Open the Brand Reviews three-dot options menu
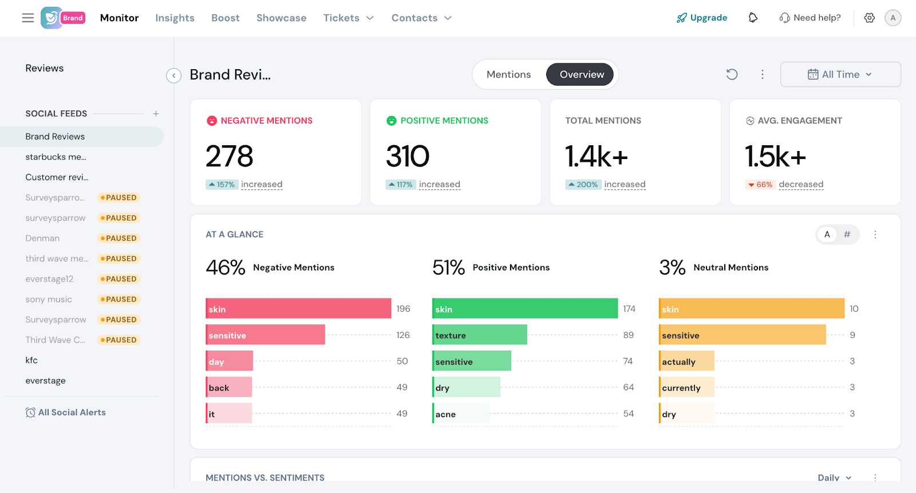The width and height of the screenshot is (916, 493). point(762,74)
